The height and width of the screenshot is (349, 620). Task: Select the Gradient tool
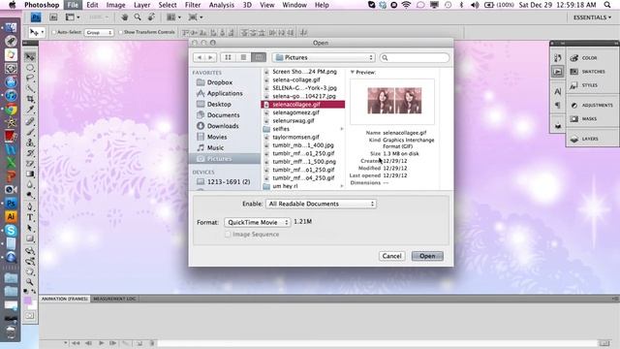(x=30, y=174)
